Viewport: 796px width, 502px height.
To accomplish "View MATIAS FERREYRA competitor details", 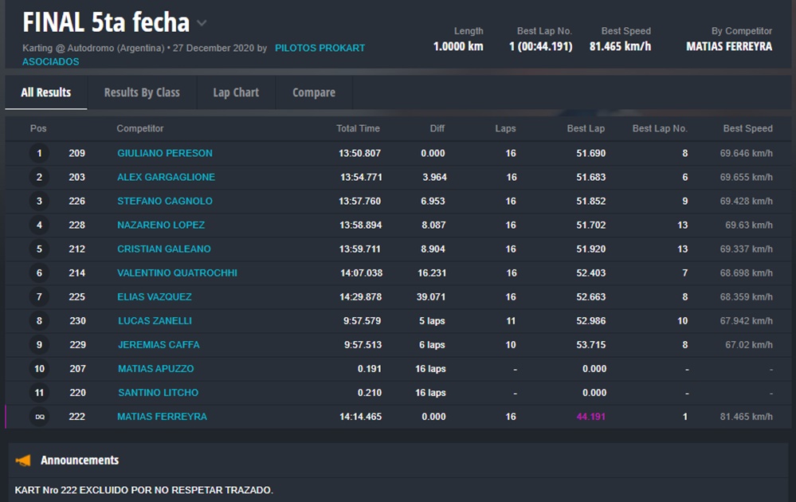I will coord(162,417).
